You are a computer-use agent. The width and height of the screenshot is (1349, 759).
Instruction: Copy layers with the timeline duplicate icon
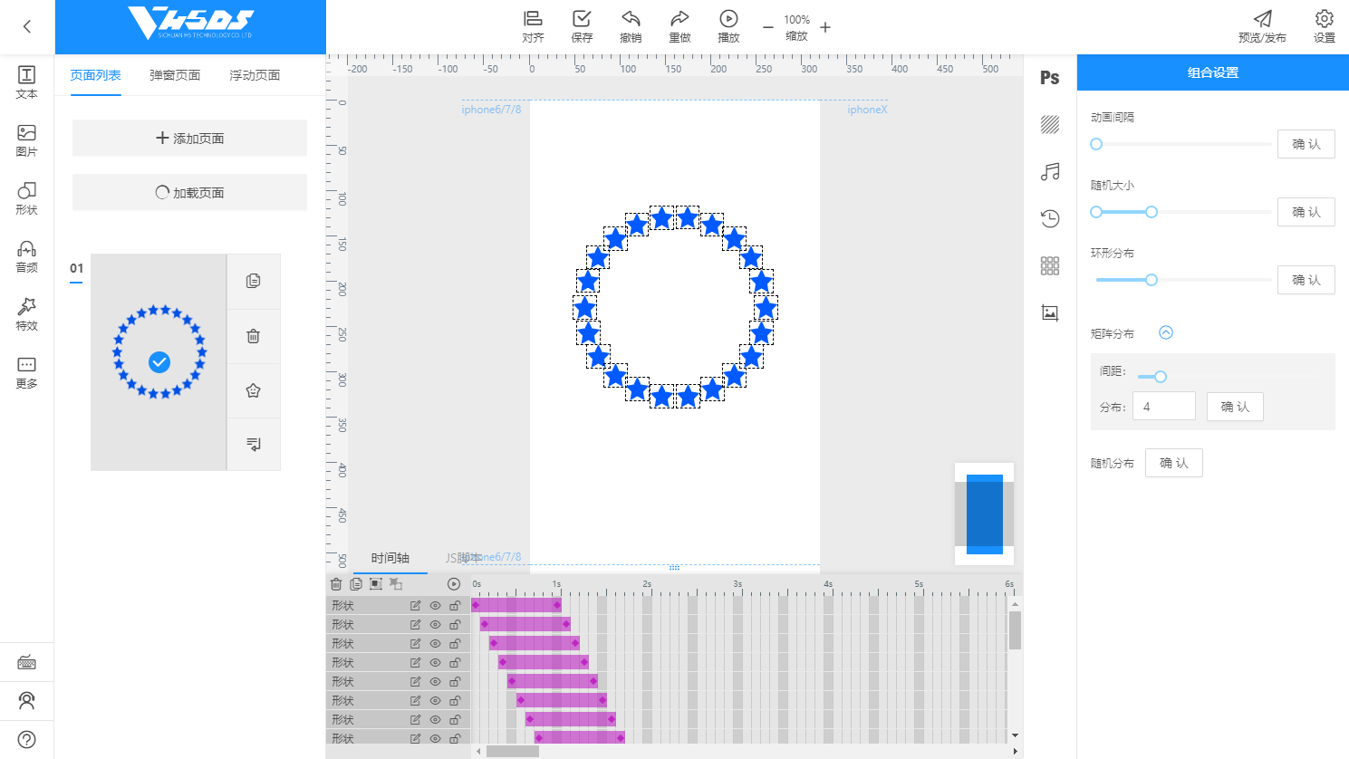point(356,584)
